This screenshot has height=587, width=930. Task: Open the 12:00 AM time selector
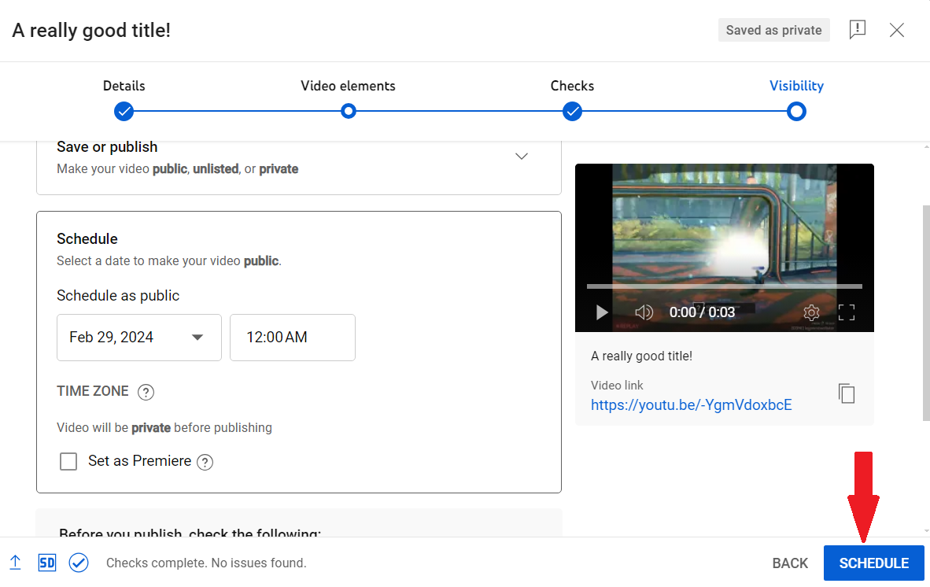292,337
